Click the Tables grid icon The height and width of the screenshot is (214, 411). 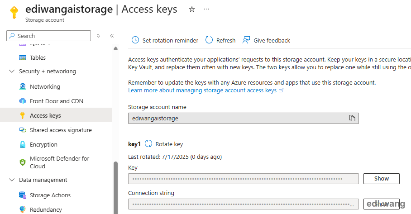(23, 57)
